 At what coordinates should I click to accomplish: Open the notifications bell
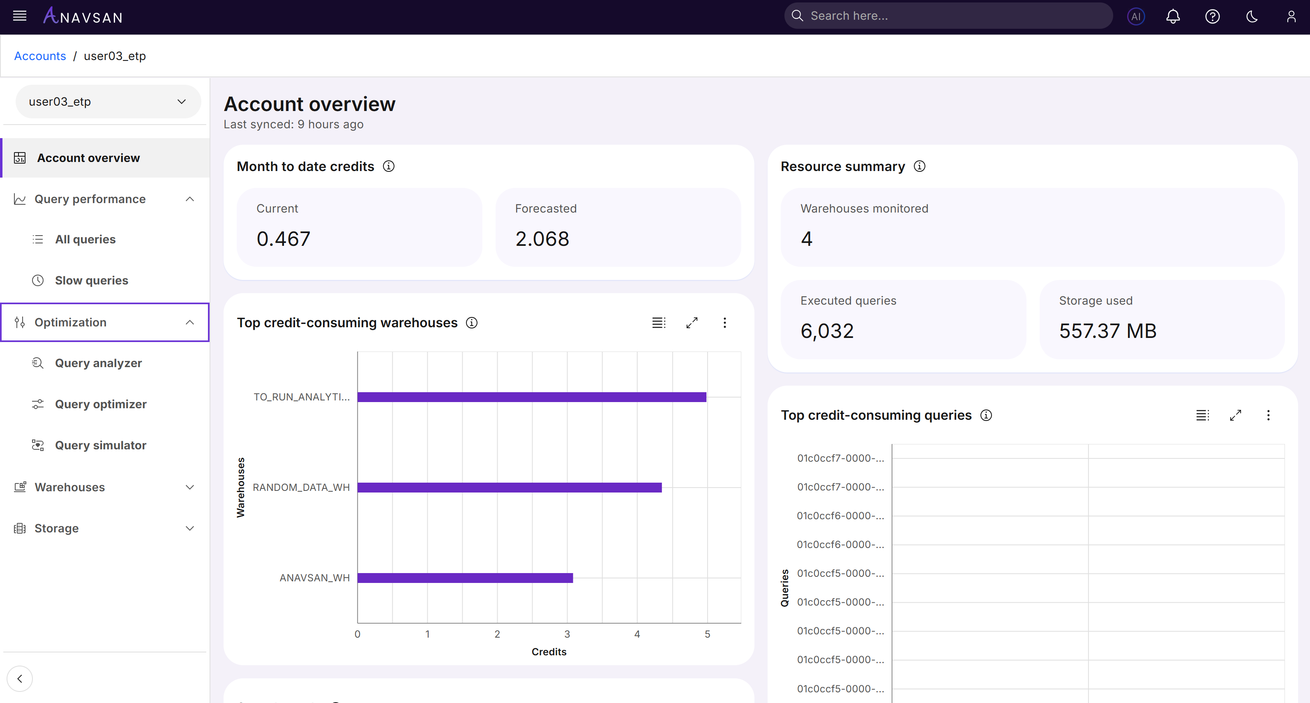click(1173, 16)
